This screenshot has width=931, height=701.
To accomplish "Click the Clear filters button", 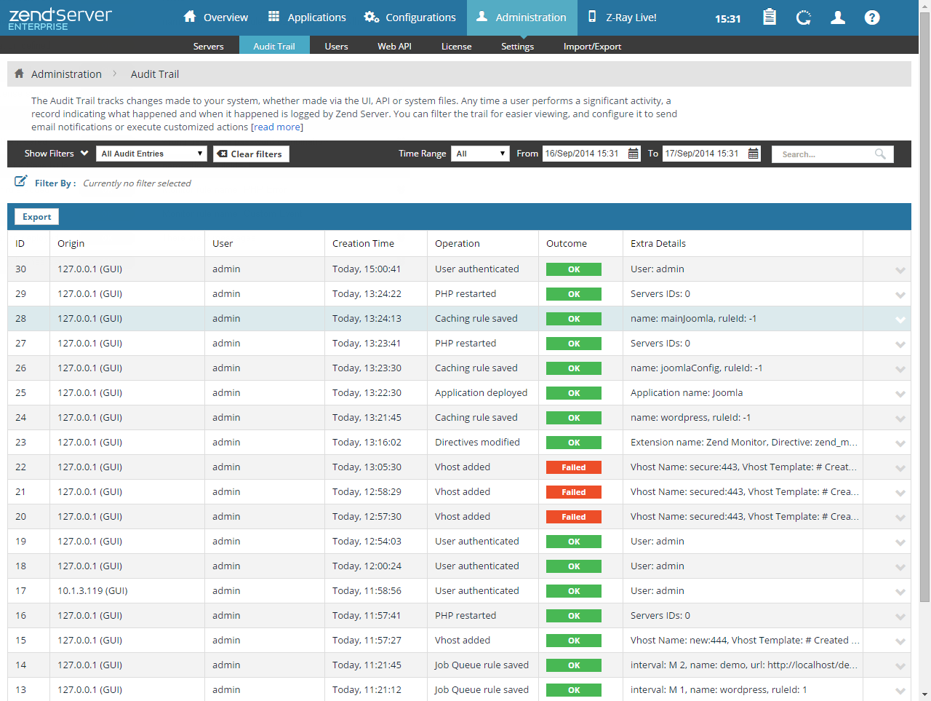I will 251,154.
